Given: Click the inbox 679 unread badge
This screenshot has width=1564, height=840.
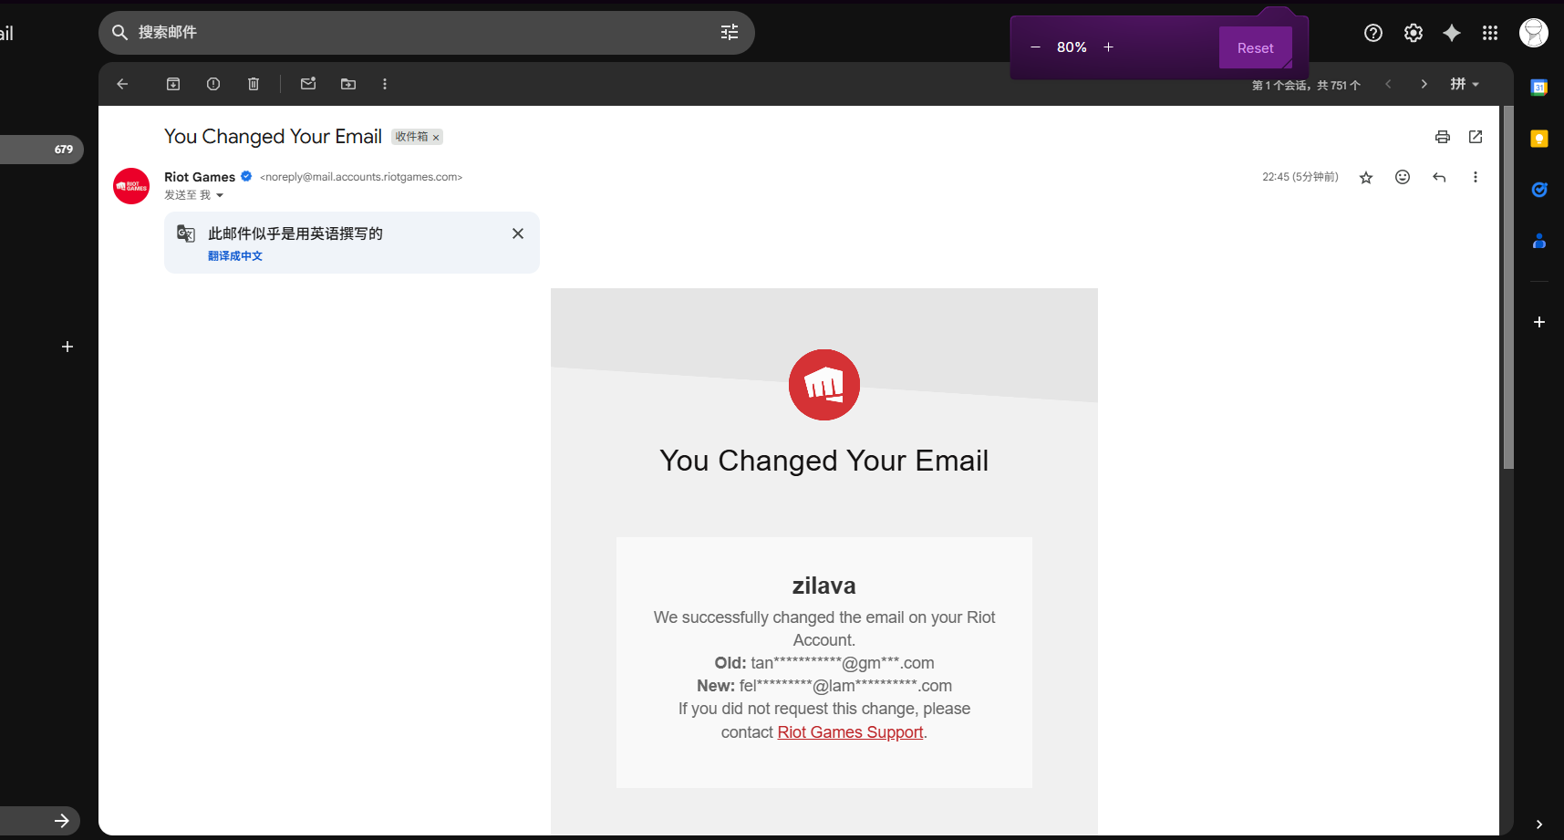Looking at the screenshot, I should click(63, 150).
